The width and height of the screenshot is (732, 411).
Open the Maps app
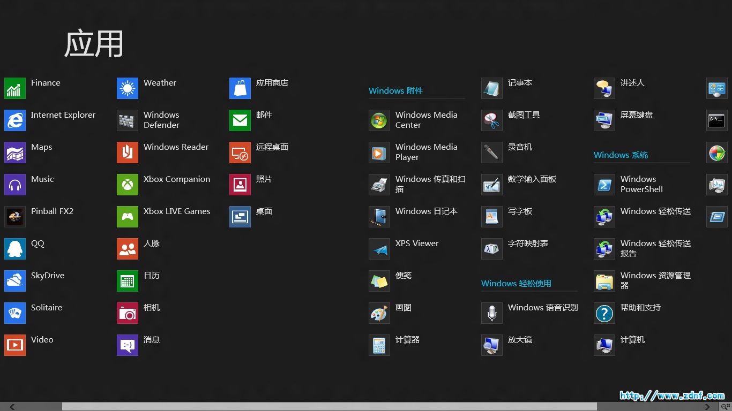pos(15,153)
